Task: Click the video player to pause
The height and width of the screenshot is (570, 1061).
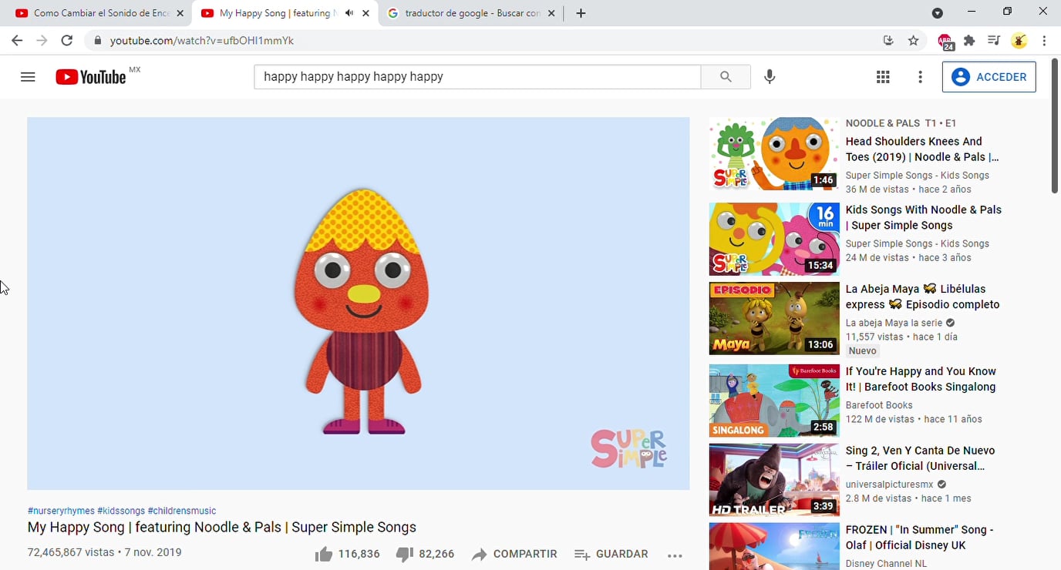Action: (359, 303)
